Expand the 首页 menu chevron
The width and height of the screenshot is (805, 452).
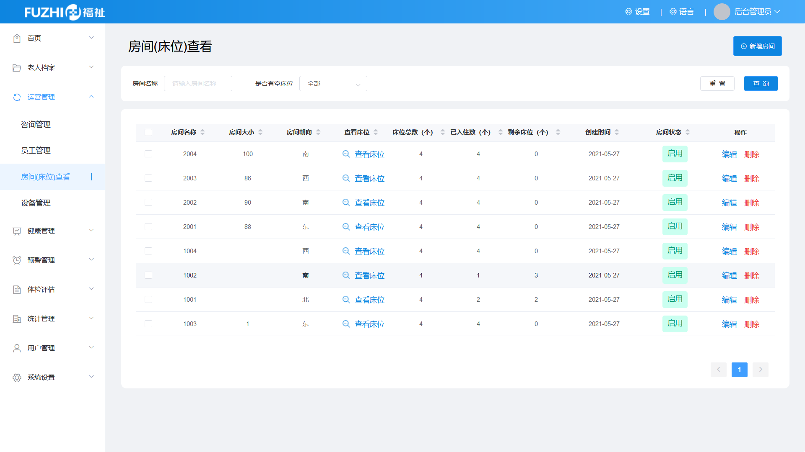pos(91,38)
